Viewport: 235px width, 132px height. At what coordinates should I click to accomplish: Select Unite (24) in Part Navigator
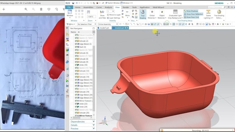pos(83,107)
